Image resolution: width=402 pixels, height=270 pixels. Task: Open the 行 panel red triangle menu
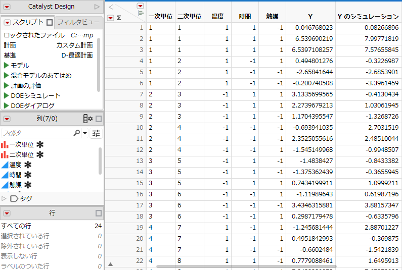tap(7, 213)
